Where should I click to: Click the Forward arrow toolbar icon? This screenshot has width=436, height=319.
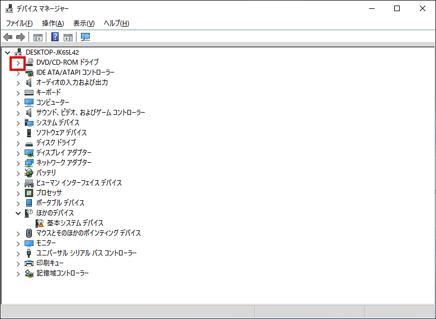pos(21,37)
